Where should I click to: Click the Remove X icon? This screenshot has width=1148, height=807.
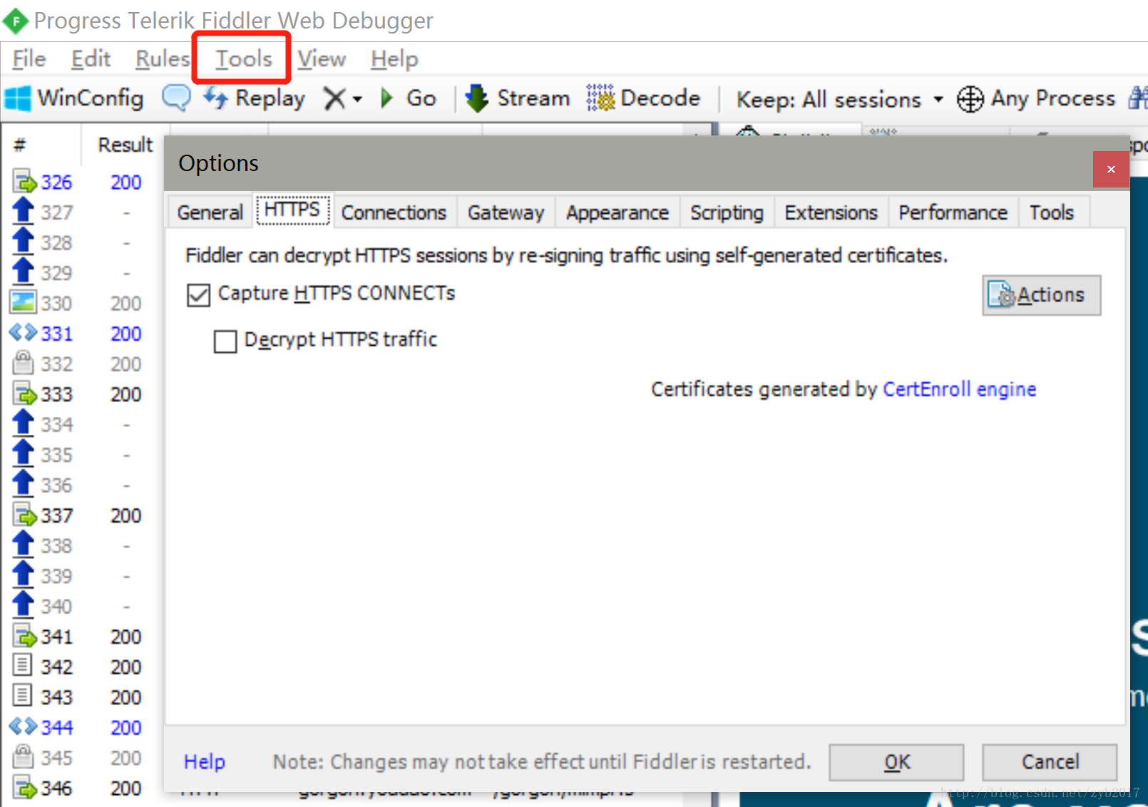(334, 98)
